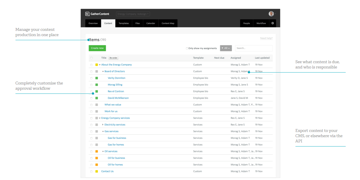The height and width of the screenshot is (180, 360).
Task: Click the Re-order button
Action: pos(114,58)
